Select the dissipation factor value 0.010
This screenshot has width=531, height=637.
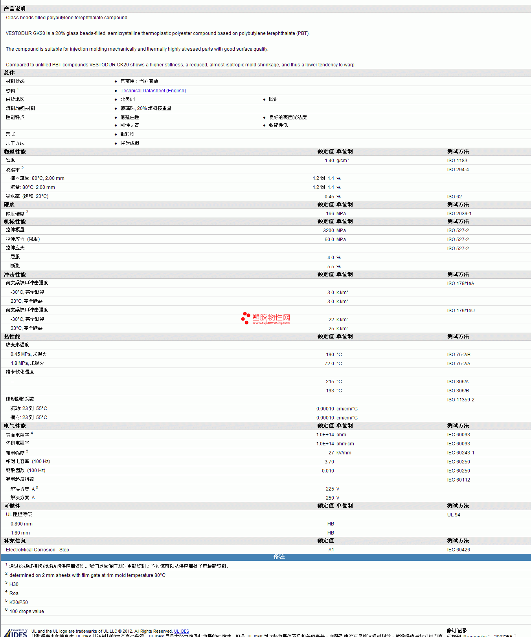[328, 471]
